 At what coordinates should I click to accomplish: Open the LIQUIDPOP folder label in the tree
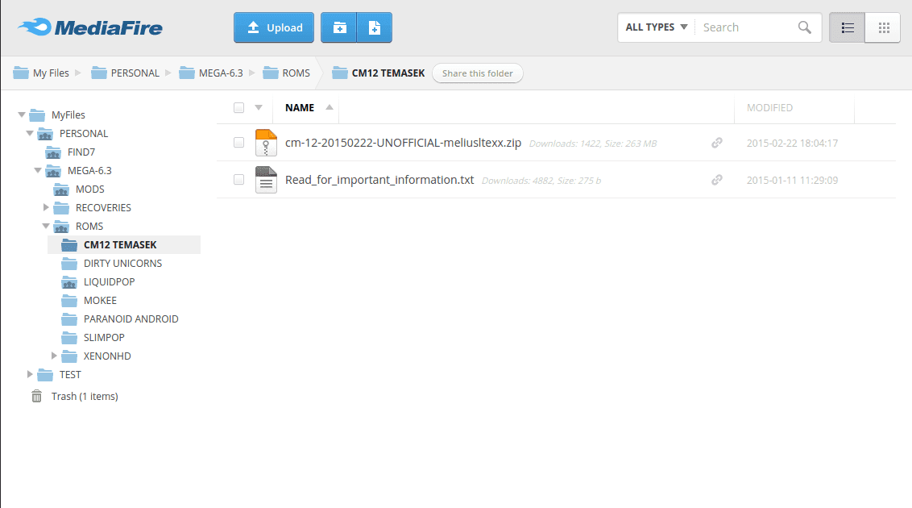pyautogui.click(x=110, y=282)
